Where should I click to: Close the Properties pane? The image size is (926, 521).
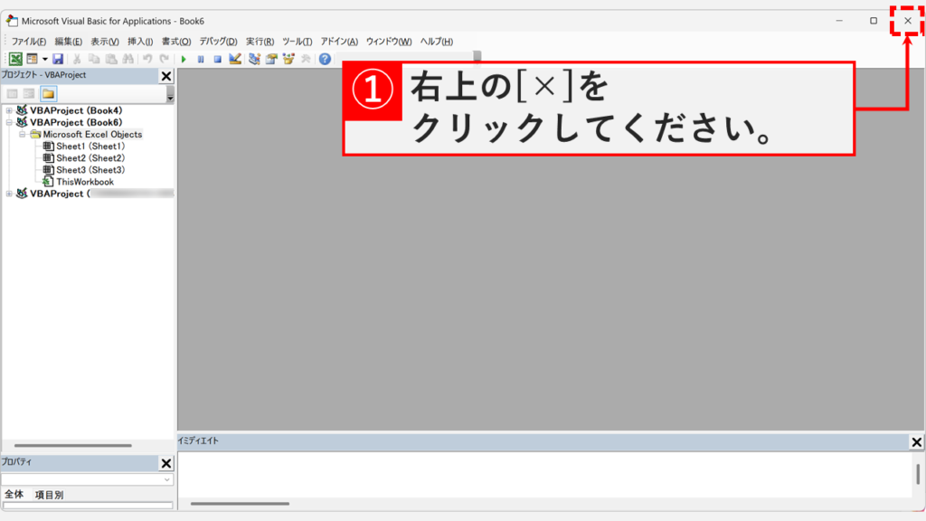coord(166,463)
